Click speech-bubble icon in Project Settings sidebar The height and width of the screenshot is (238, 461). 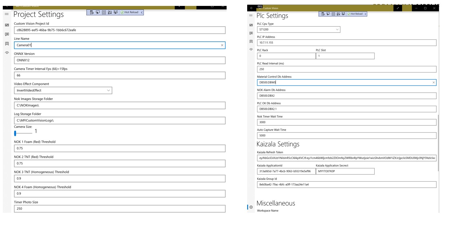pos(7,34)
